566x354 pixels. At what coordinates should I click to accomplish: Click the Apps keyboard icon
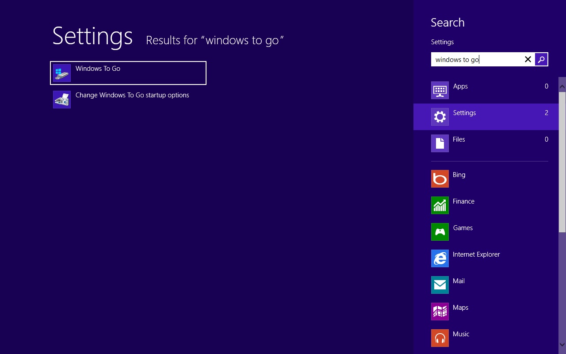(x=440, y=90)
